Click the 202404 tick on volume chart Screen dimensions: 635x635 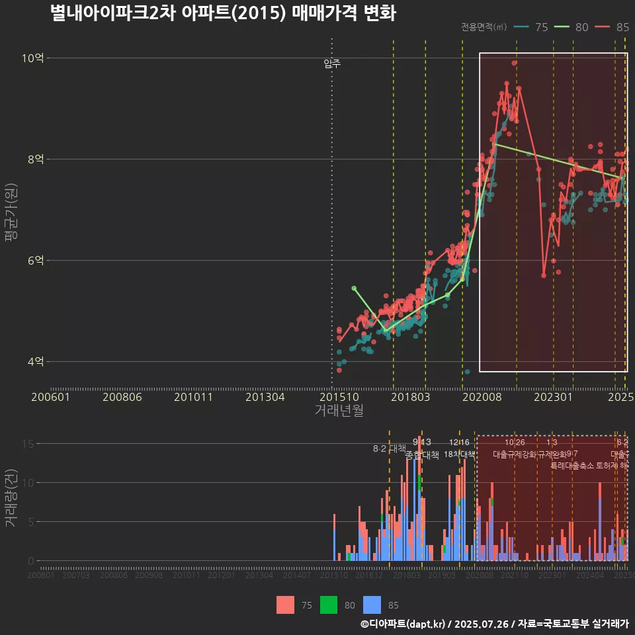pyautogui.click(x=590, y=575)
